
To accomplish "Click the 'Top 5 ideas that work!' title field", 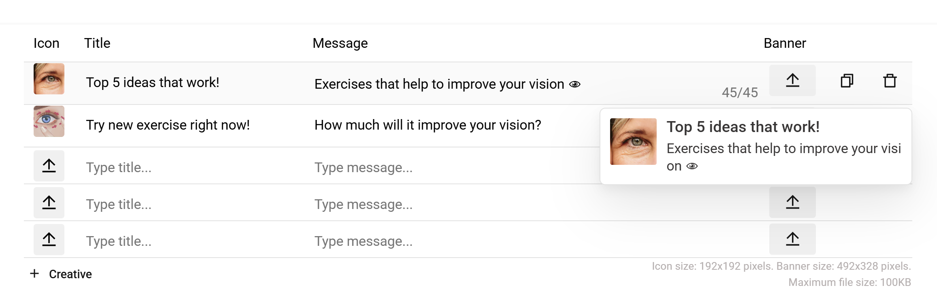I will pos(152,83).
